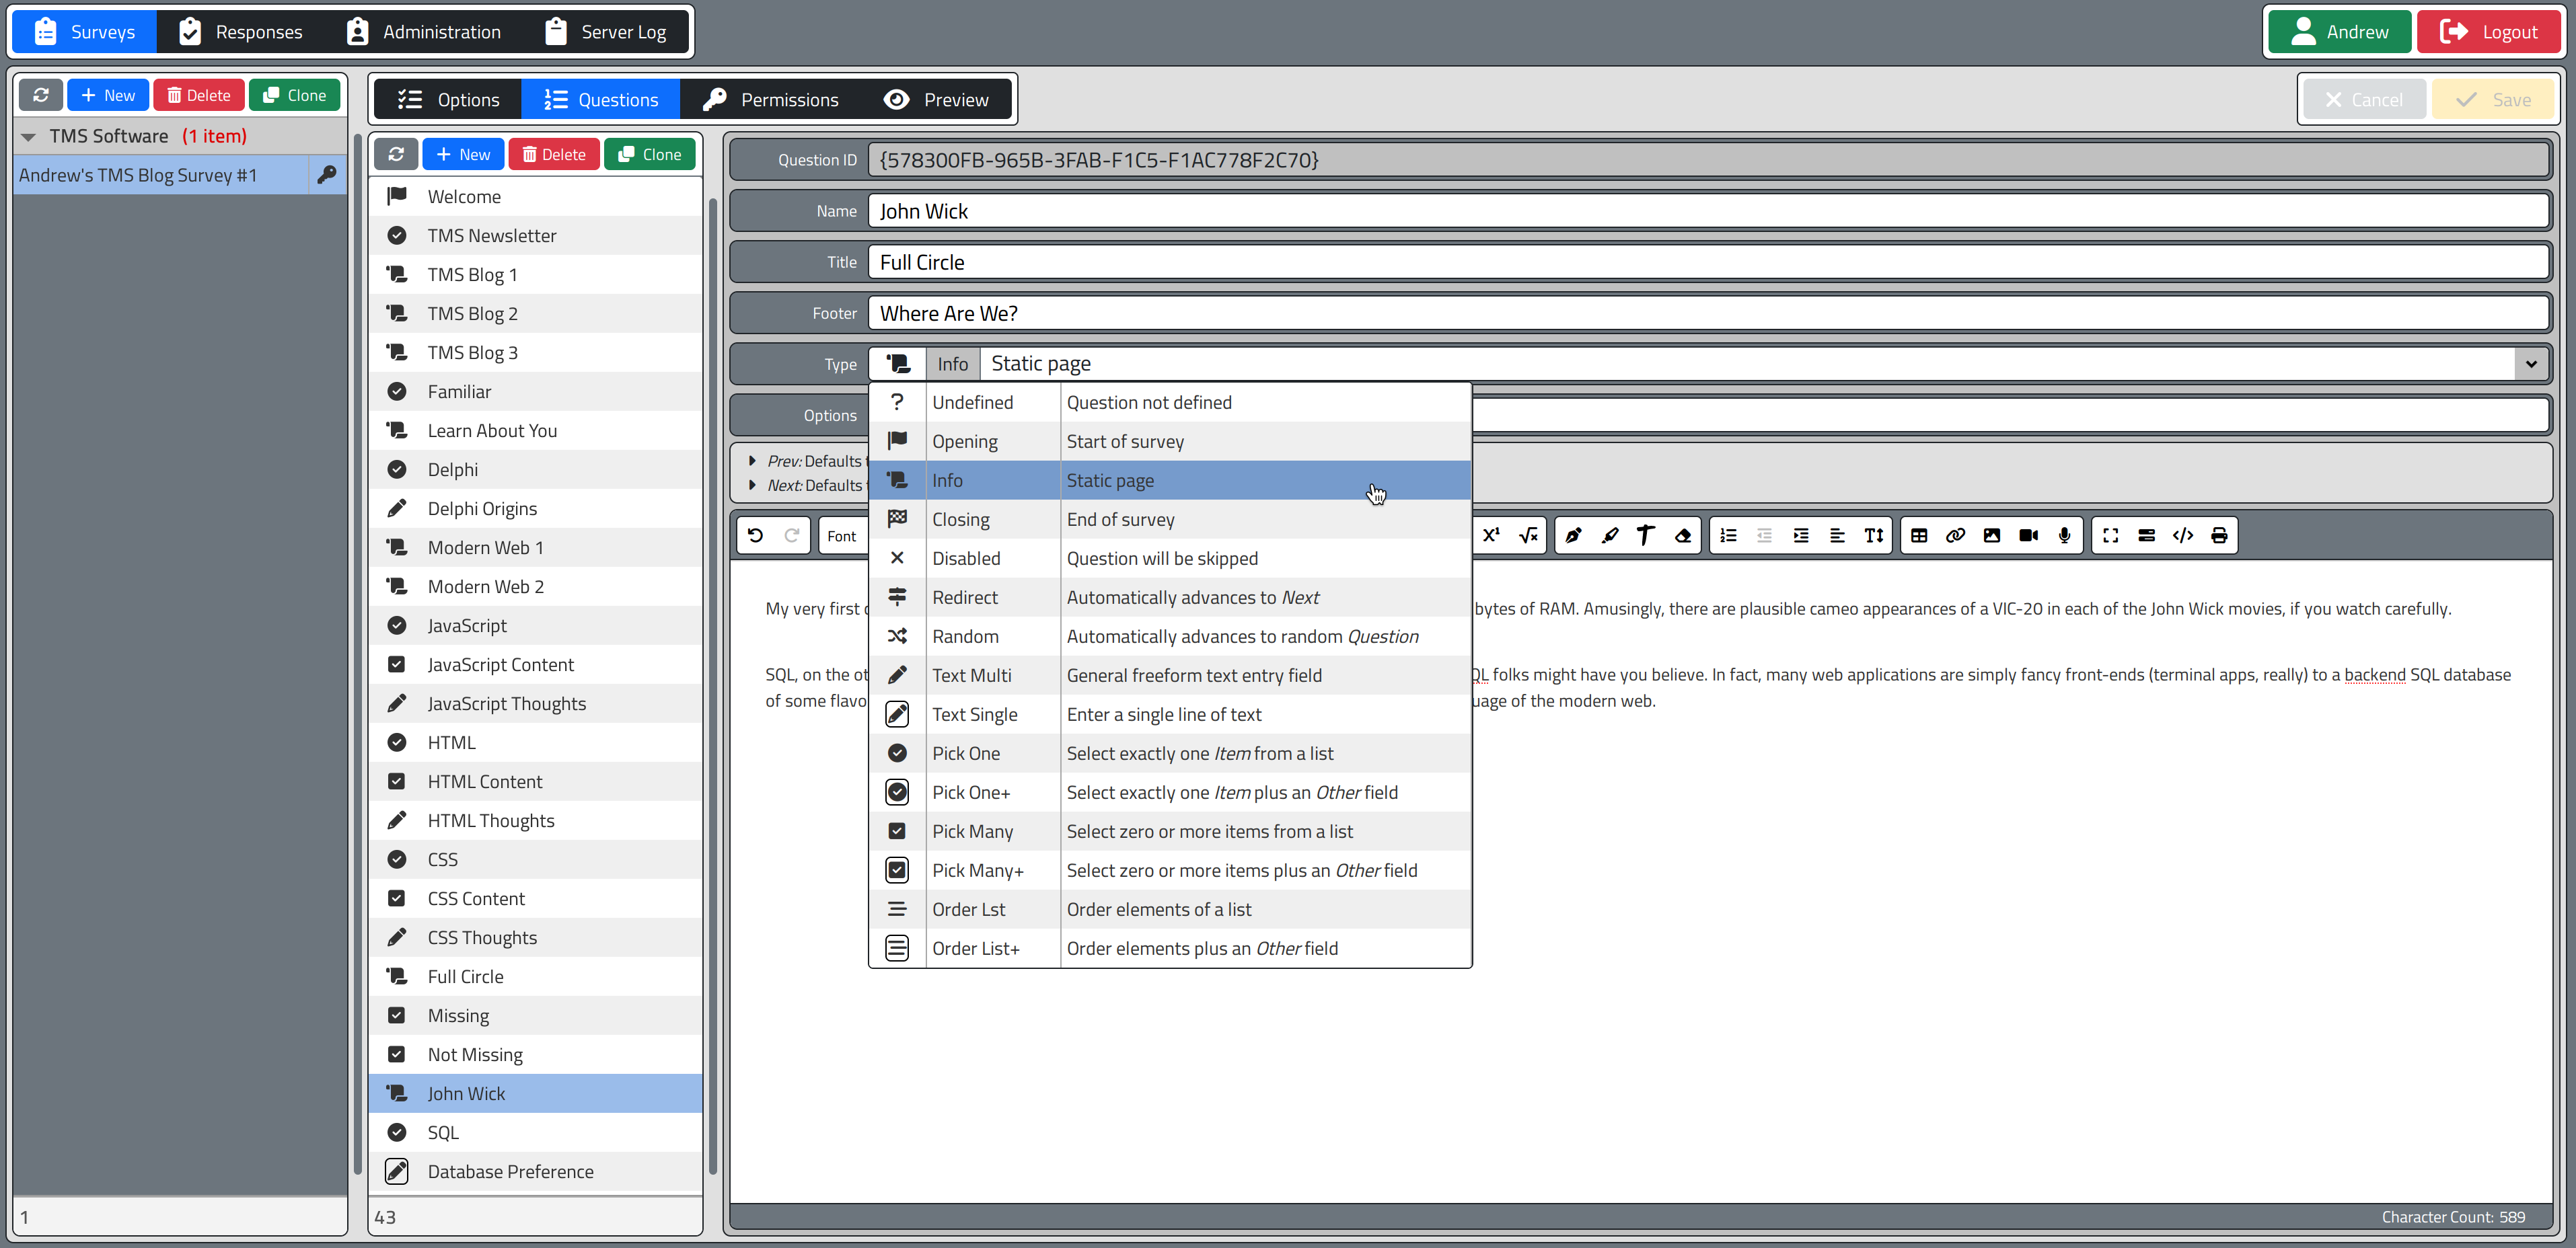Click the insert link icon
Image resolution: width=2576 pixels, height=1248 pixels.
(x=1955, y=535)
